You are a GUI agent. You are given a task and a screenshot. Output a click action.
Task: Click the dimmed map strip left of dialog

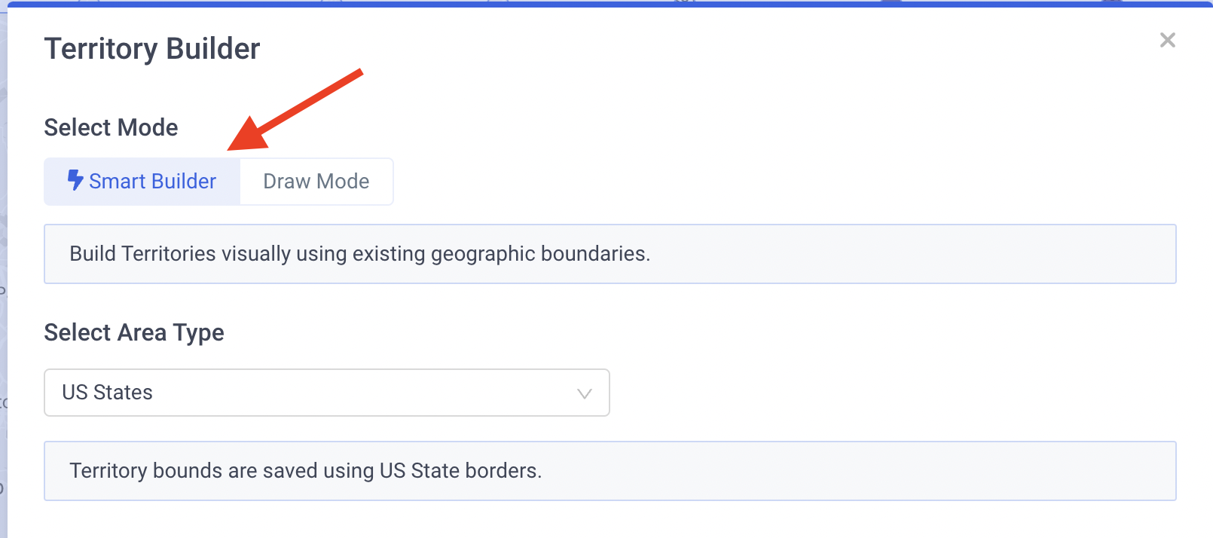pos(3,271)
